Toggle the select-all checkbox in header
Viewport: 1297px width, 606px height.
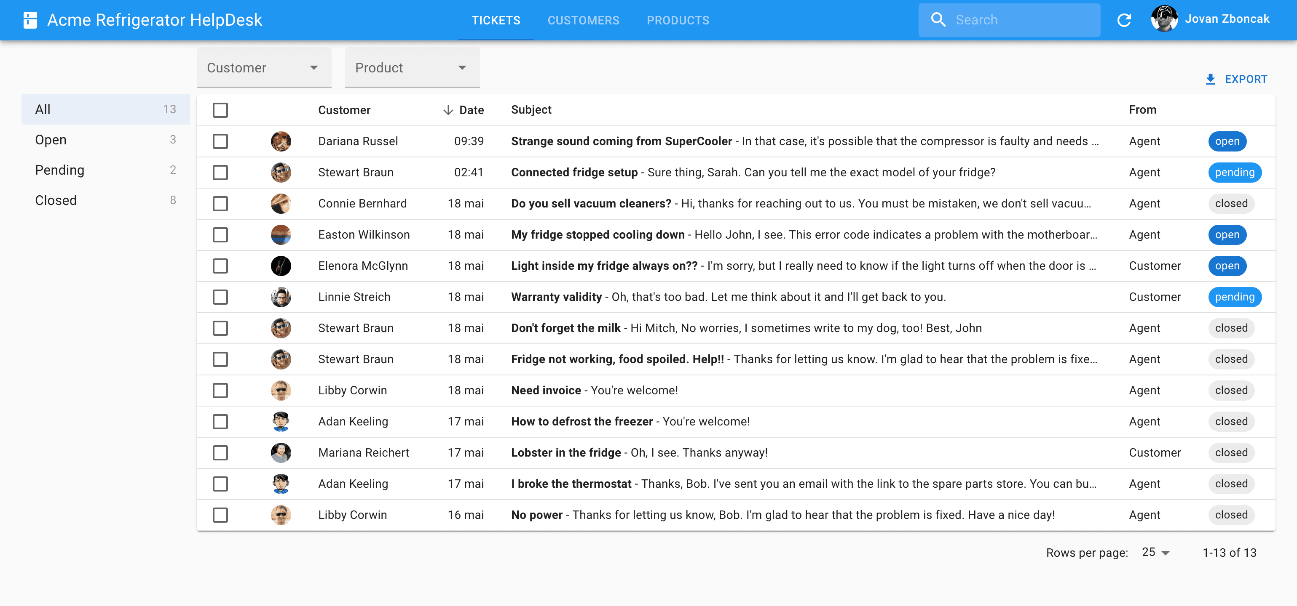pos(220,109)
